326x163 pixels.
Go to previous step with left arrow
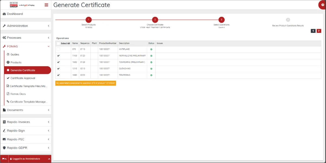(x=313, y=31)
